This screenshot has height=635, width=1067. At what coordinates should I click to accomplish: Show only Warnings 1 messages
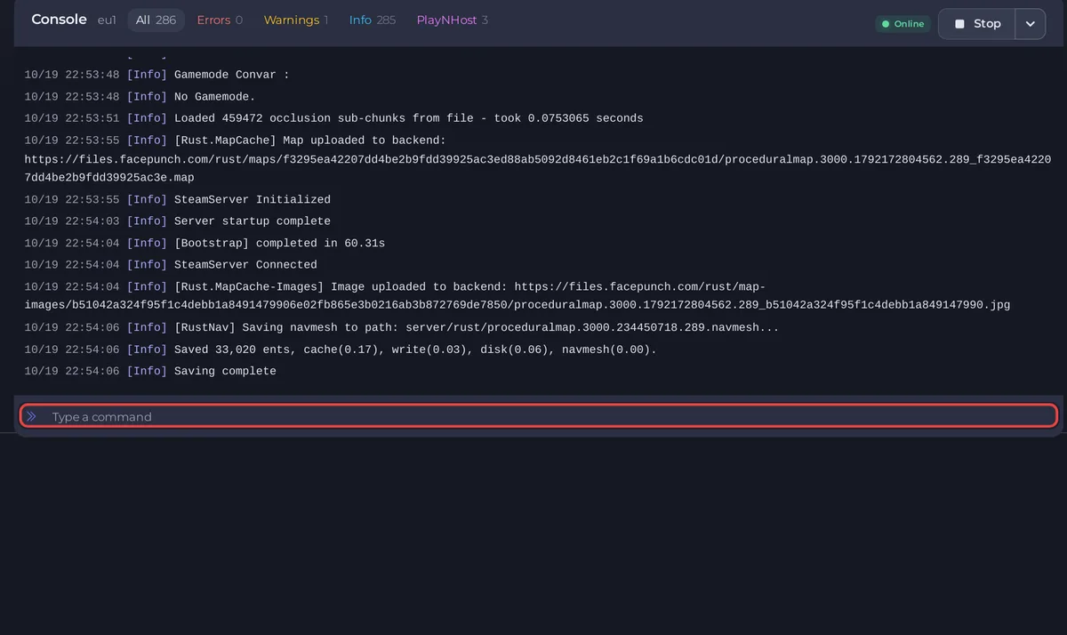click(296, 20)
